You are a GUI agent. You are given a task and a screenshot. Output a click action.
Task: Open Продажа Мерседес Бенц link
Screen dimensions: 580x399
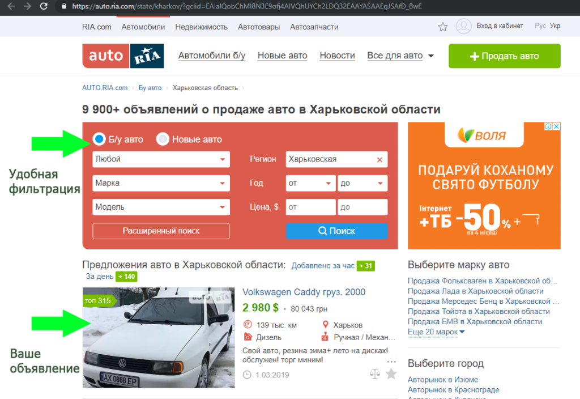pyautogui.click(x=483, y=302)
